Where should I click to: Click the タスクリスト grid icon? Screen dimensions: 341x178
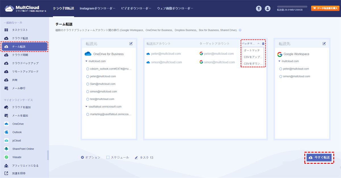(x=6, y=30)
